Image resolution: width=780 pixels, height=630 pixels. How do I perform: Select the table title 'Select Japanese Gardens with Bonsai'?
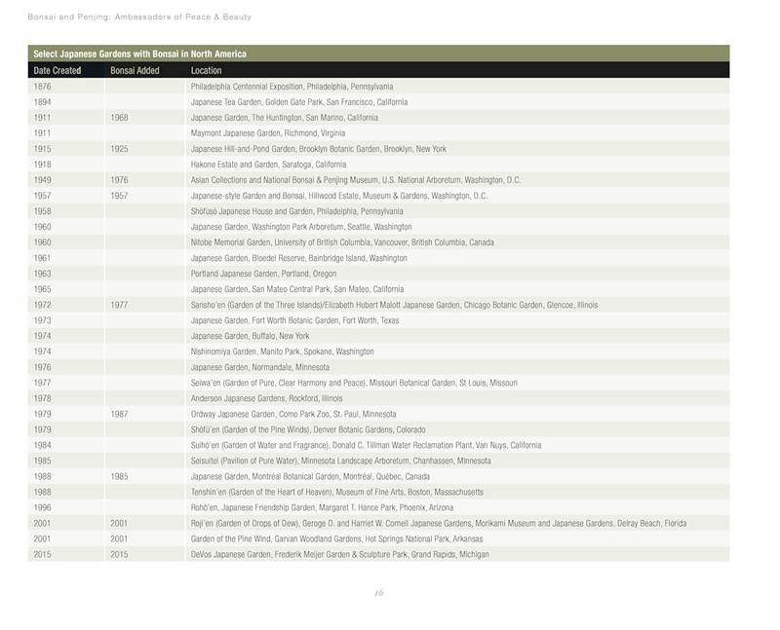coord(139,54)
